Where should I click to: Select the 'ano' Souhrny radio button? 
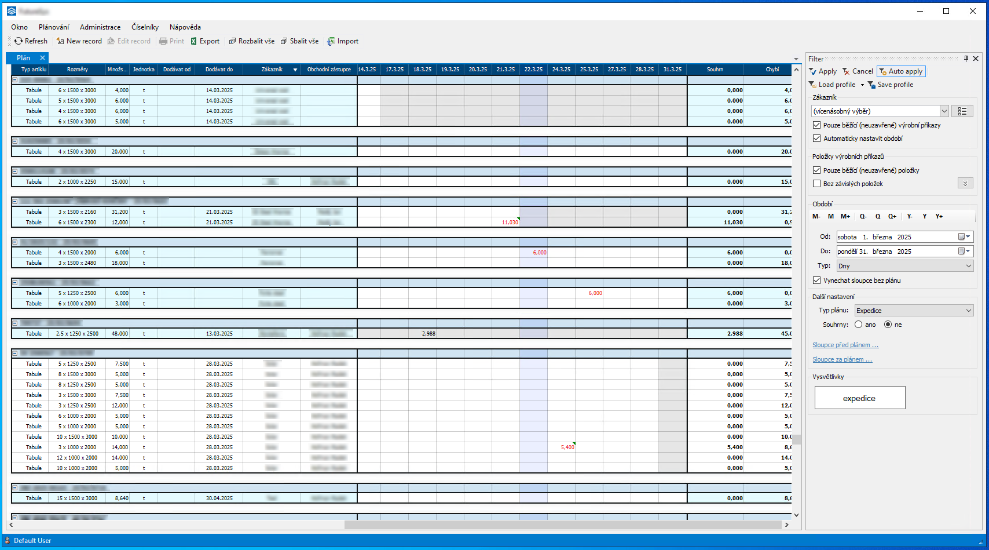[858, 325]
